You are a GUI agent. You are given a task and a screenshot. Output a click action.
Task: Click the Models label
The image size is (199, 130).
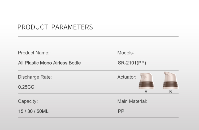tap(126, 53)
